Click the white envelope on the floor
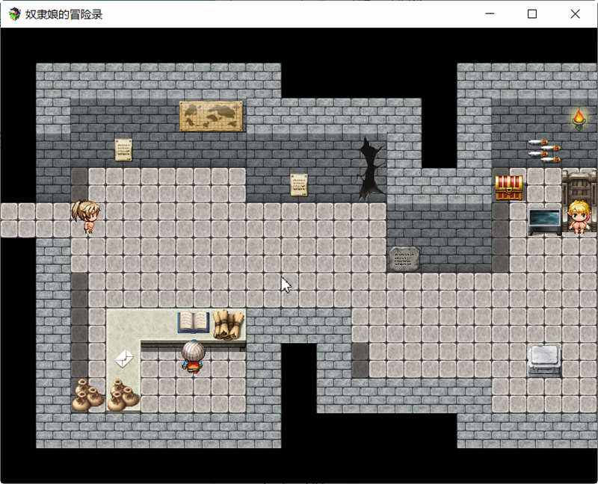Image resolution: width=598 pixels, height=484 pixels. click(x=125, y=356)
